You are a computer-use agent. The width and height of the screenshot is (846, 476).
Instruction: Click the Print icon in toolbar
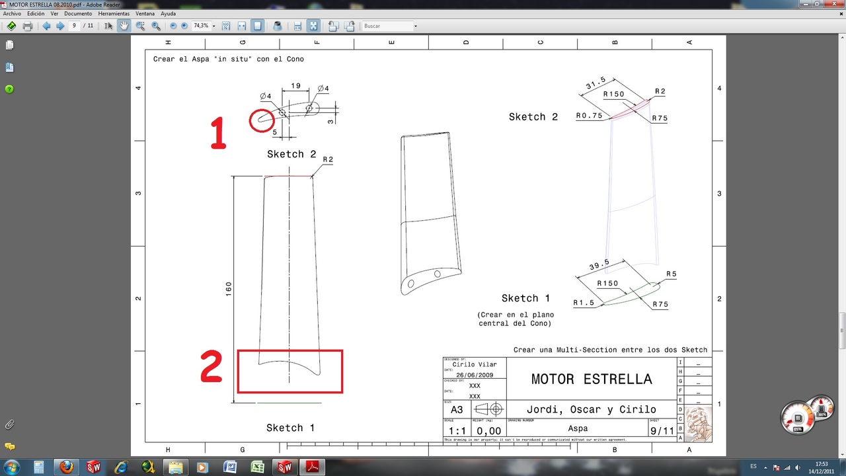pyautogui.click(x=27, y=26)
